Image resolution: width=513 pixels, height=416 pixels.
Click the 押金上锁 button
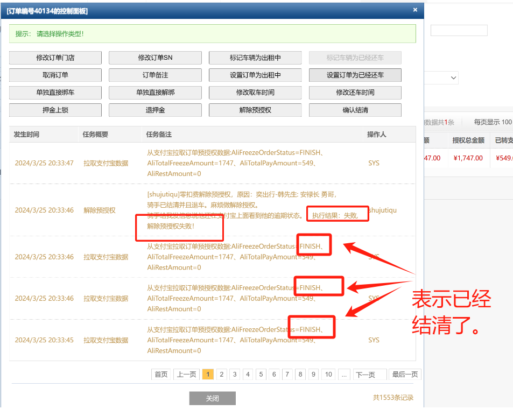click(55, 110)
